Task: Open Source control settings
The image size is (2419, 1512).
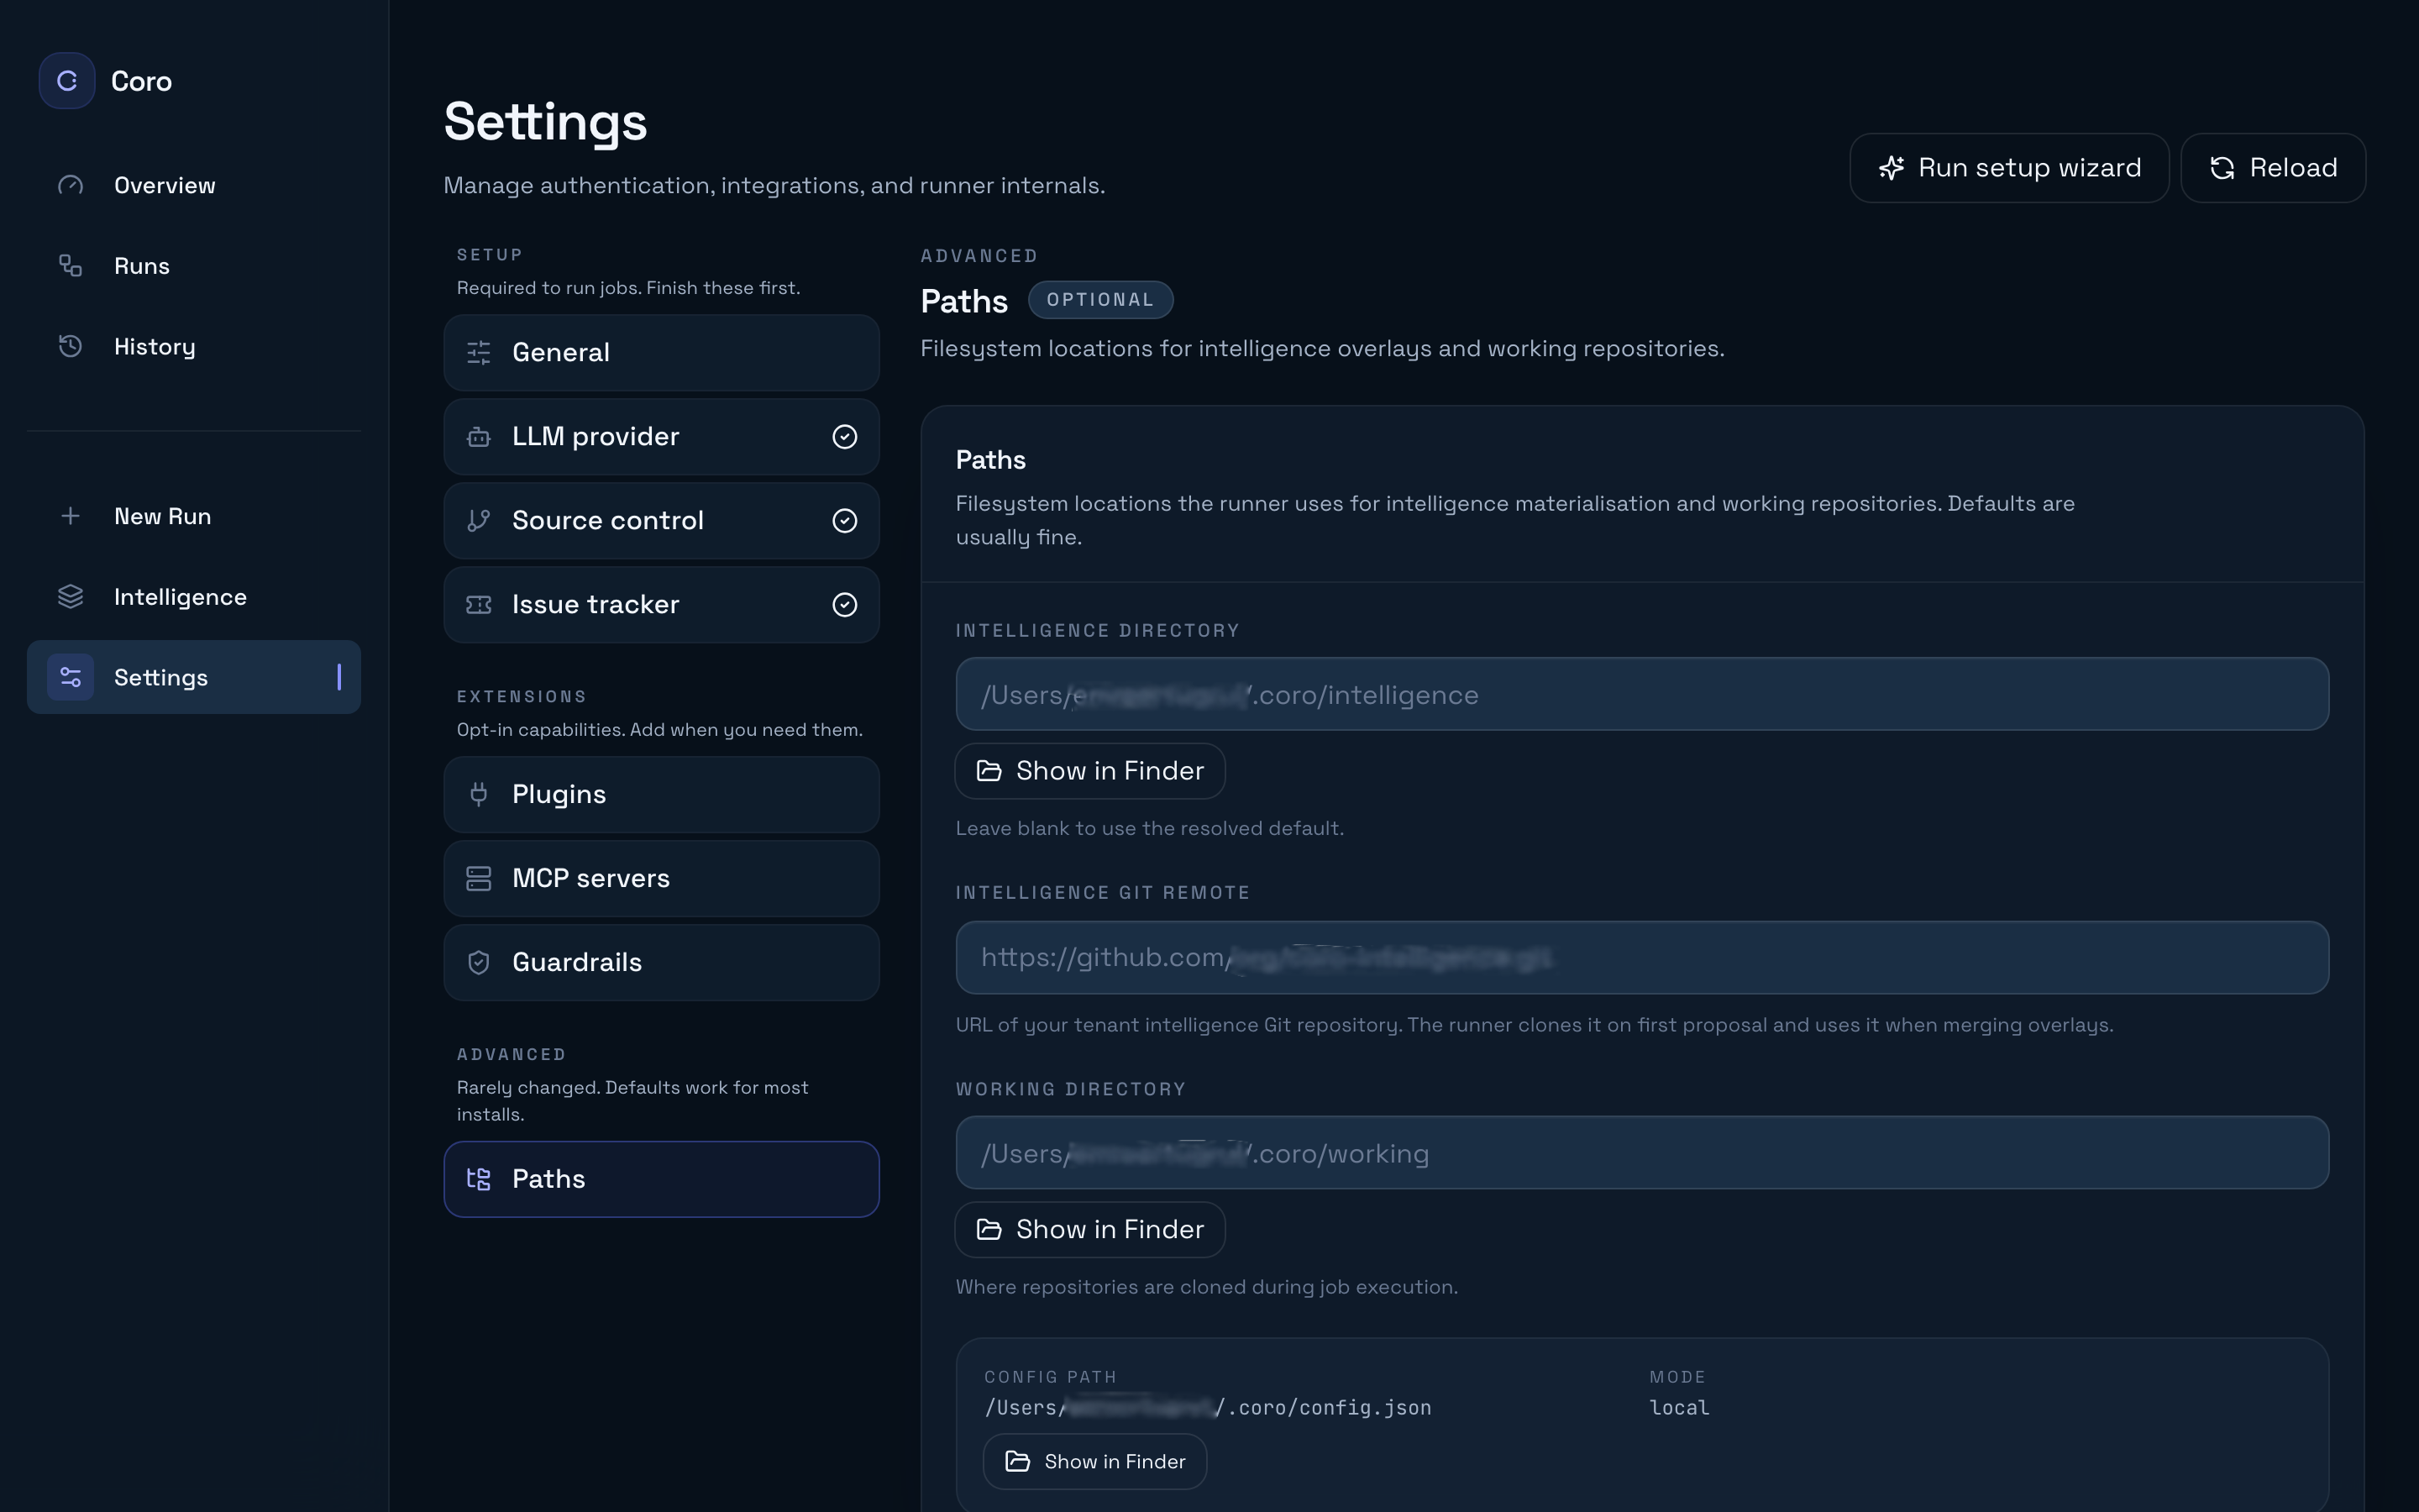Action: tap(662, 521)
